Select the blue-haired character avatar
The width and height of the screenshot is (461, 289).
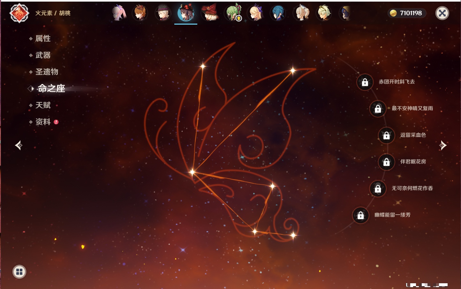[x=278, y=13]
